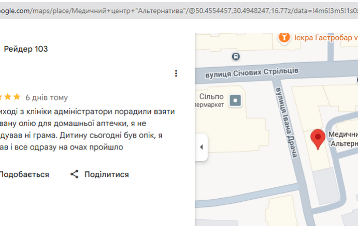The image size is (358, 238).
Task: Select the bus stop icon on map
Action: click(x=236, y=56)
